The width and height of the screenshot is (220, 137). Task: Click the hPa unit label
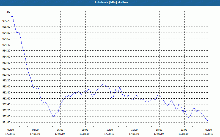tap(8, 12)
